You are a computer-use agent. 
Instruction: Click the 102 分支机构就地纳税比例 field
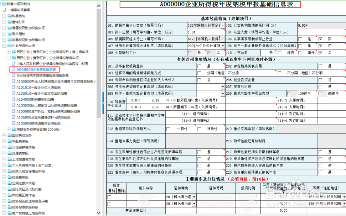click(321, 26)
